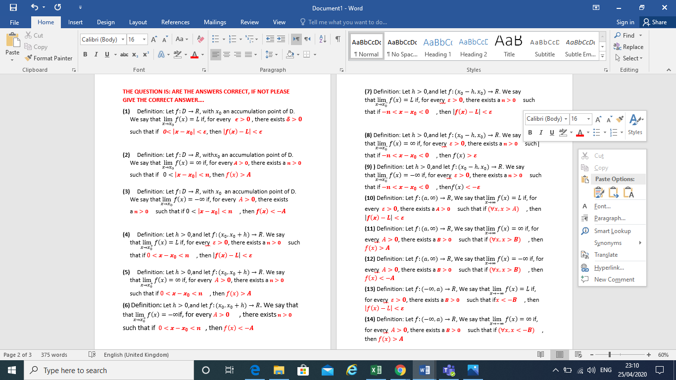Open the font size dropdown

[x=144, y=39]
